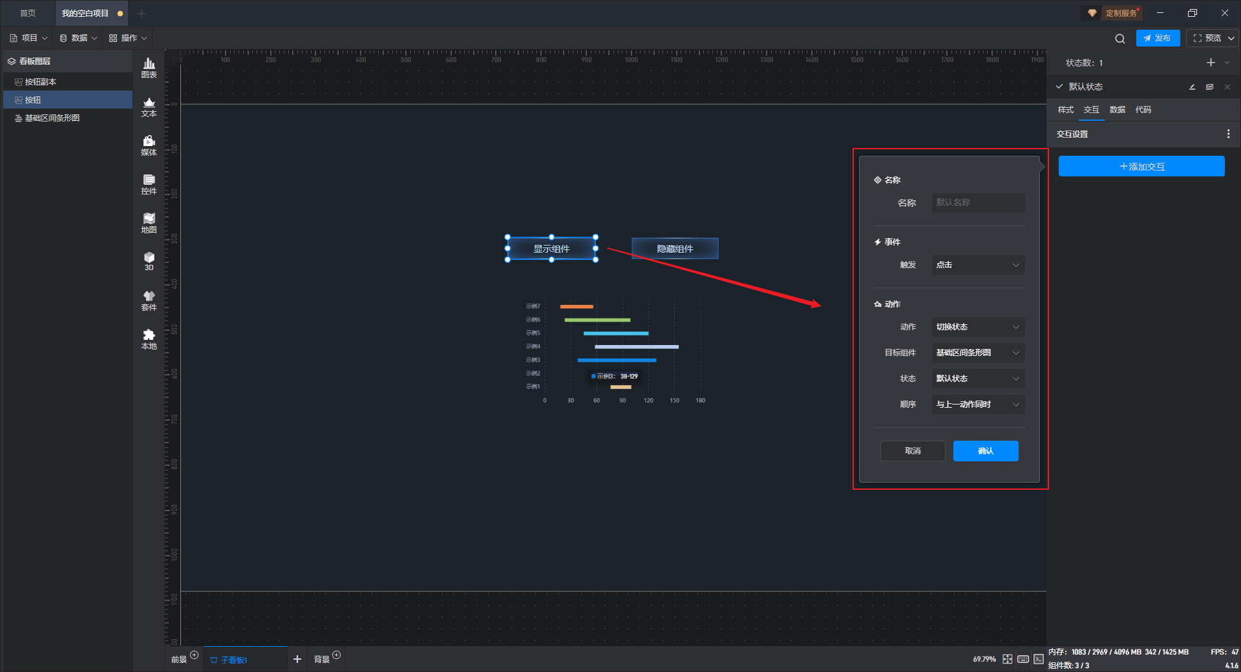Image resolution: width=1241 pixels, height=672 pixels.
Task: Click the 确认 confirm button
Action: coord(985,451)
